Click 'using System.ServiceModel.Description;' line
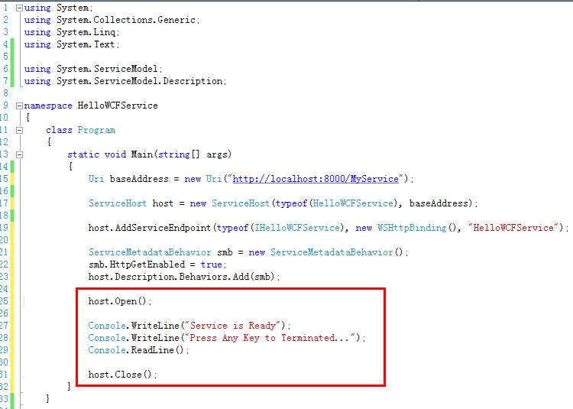 [x=125, y=81]
